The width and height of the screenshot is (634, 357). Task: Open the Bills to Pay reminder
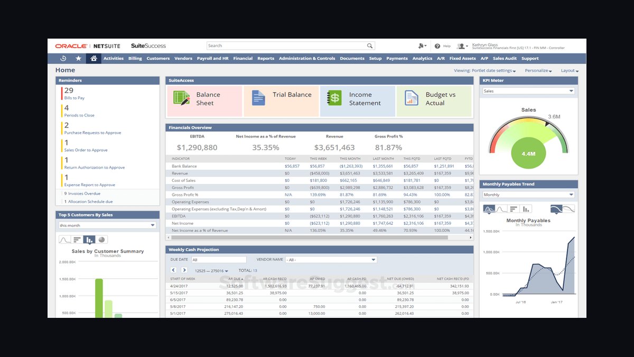point(74,98)
